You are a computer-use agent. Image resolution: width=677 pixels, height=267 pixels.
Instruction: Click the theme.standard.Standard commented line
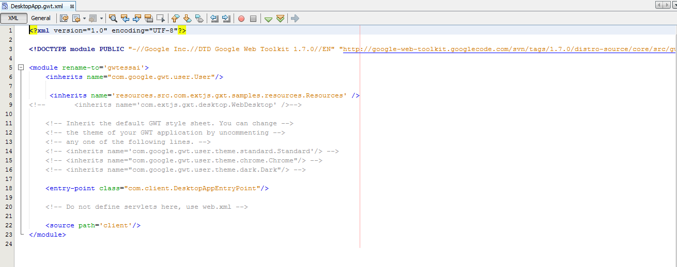tap(192, 151)
